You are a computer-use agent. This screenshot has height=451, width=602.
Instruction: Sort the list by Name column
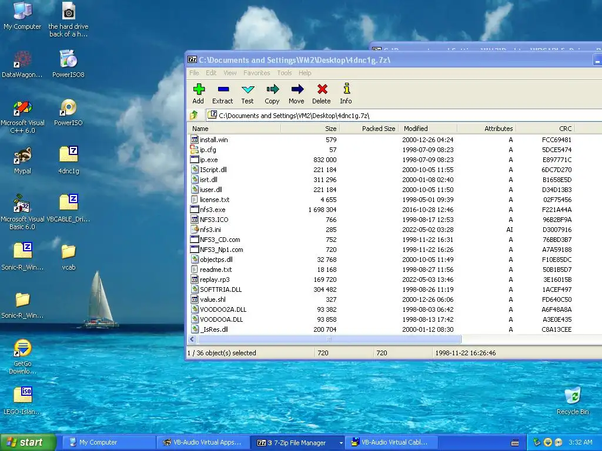[234, 129]
